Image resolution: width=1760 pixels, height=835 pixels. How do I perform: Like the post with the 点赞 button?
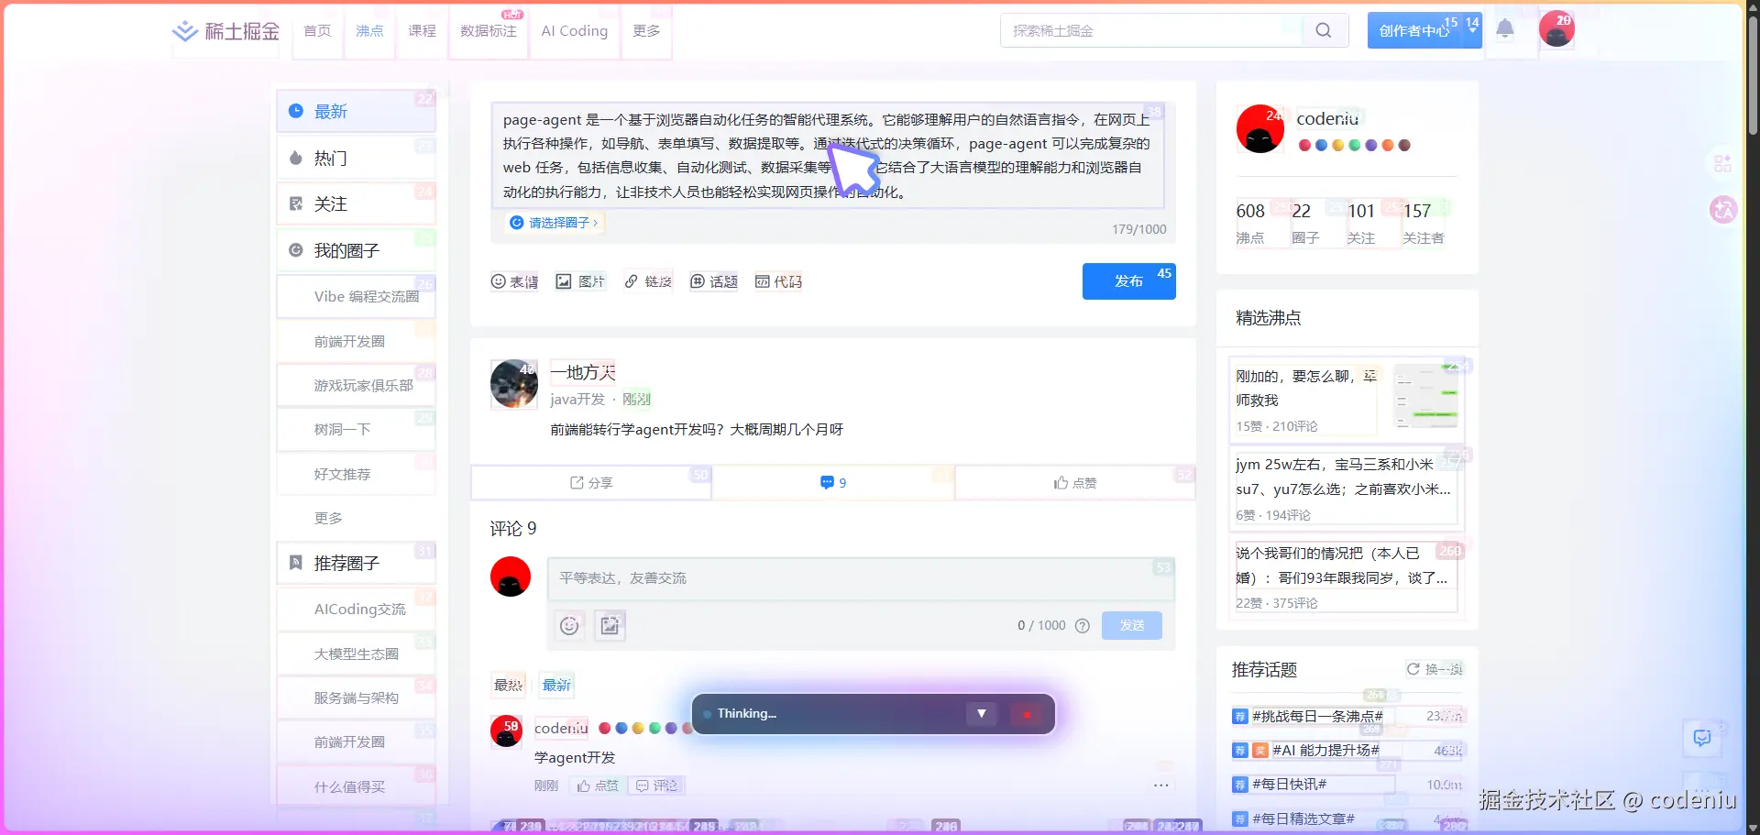[x=1074, y=481]
